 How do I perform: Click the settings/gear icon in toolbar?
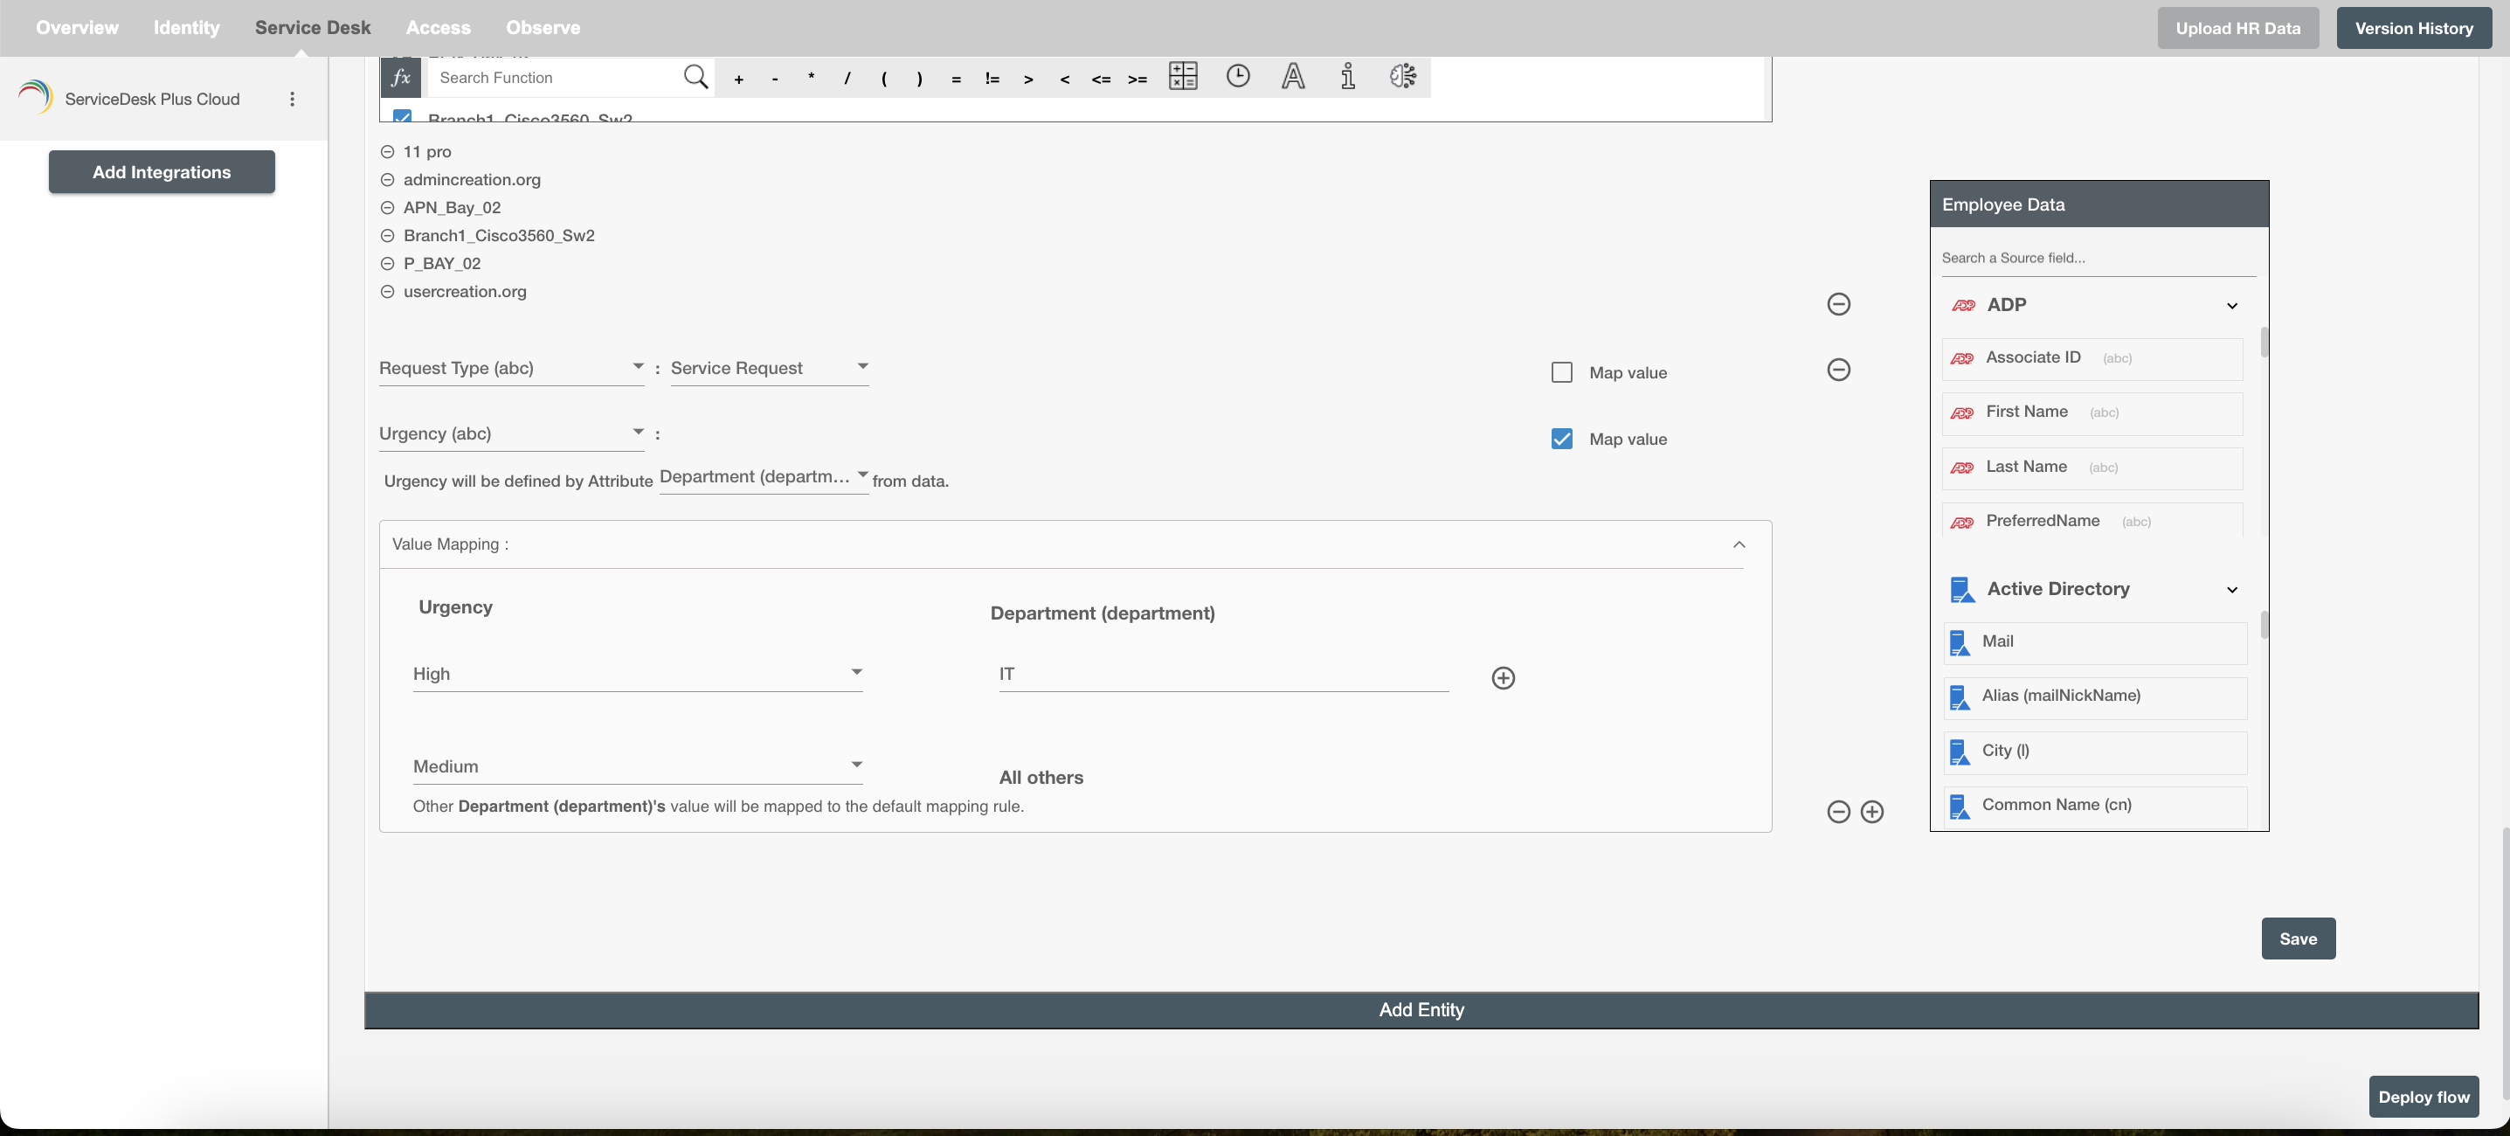click(1404, 75)
